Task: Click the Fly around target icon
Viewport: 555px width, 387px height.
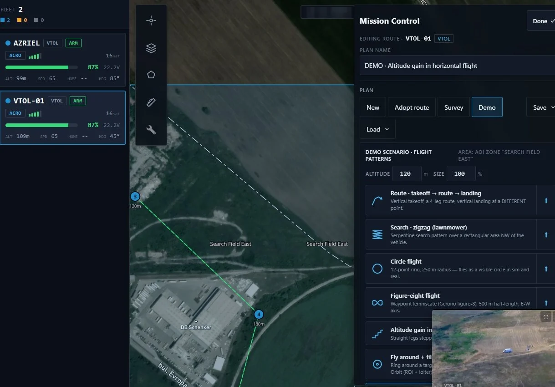Action: tap(377, 364)
